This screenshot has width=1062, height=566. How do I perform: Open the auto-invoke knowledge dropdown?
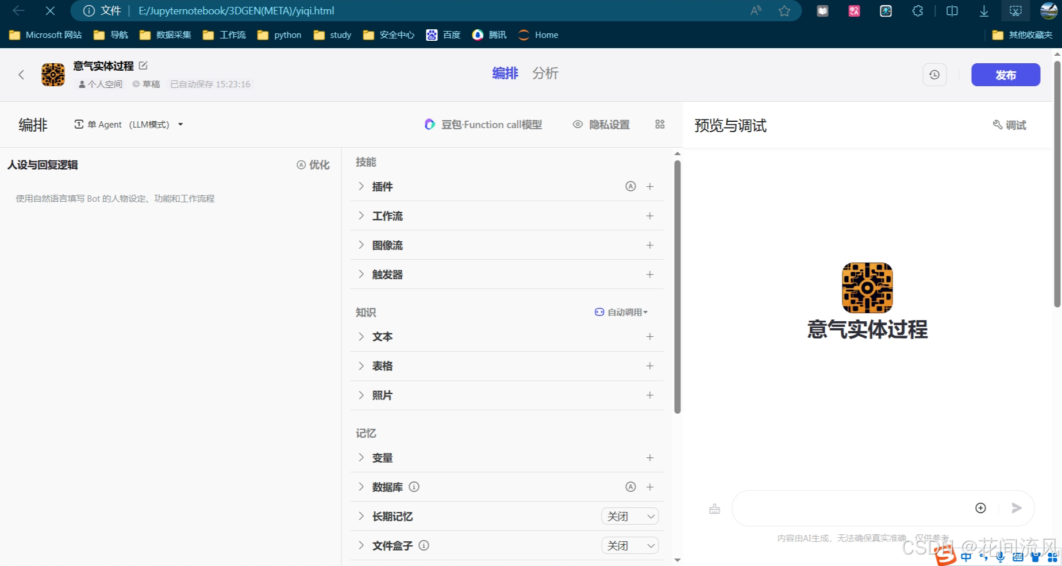[621, 312]
